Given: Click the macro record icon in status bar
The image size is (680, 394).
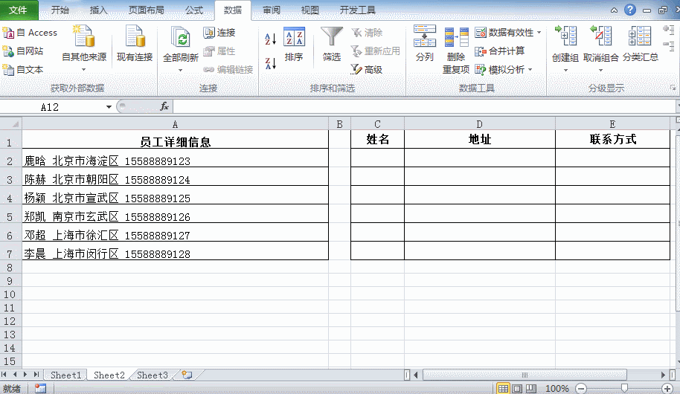Looking at the screenshot, I should 40,388.
